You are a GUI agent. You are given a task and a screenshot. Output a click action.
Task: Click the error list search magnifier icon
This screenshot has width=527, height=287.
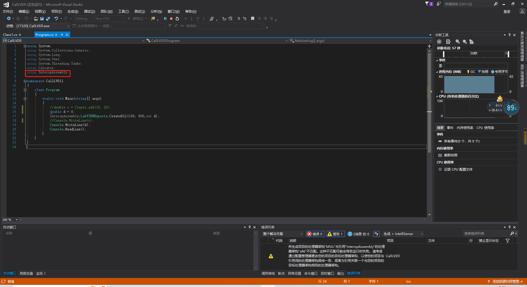pos(512,234)
